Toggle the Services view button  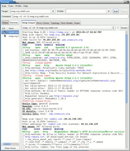pyautogui.click(x=14, y=22)
